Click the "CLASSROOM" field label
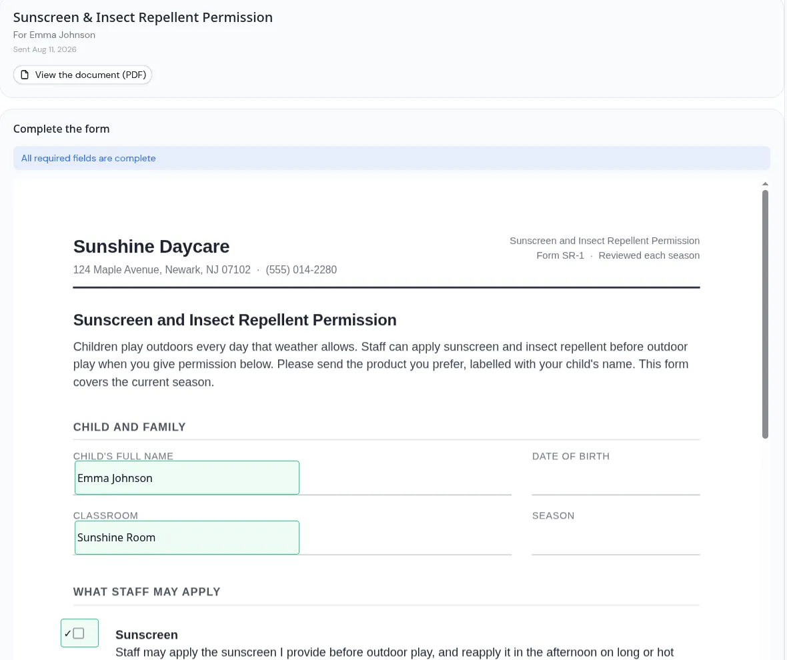This screenshot has width=787, height=660. tap(105, 515)
